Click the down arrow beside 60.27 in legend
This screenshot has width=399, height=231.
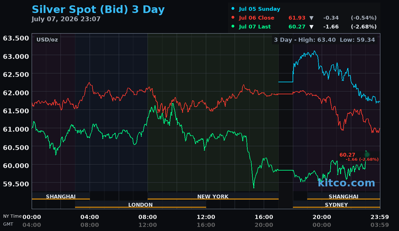coord(311,27)
